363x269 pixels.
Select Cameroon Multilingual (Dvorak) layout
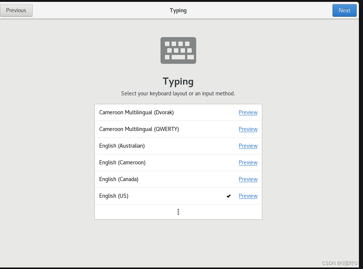click(178, 112)
